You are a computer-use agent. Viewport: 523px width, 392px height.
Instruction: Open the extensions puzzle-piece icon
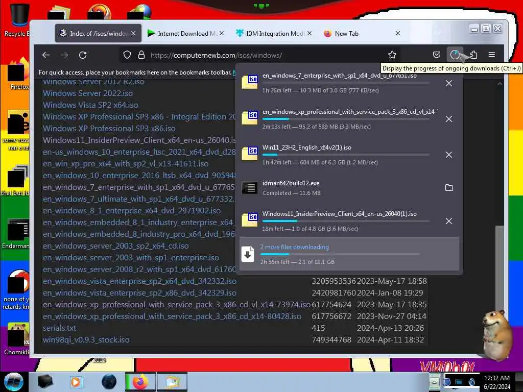[473, 55]
